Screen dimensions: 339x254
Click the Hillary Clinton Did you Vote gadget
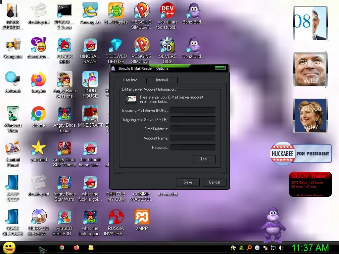click(310, 115)
